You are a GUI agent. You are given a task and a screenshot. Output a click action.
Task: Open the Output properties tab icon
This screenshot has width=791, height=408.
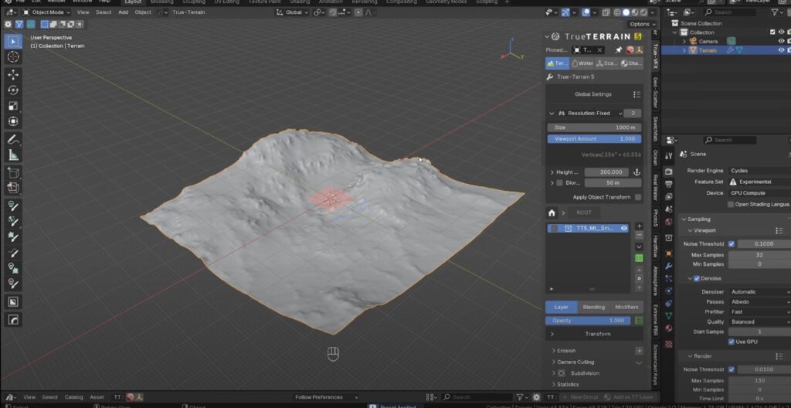668,184
